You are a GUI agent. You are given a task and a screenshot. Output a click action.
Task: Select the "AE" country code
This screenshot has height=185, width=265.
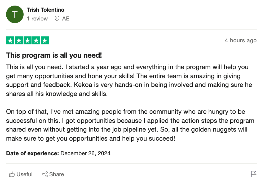(x=66, y=19)
